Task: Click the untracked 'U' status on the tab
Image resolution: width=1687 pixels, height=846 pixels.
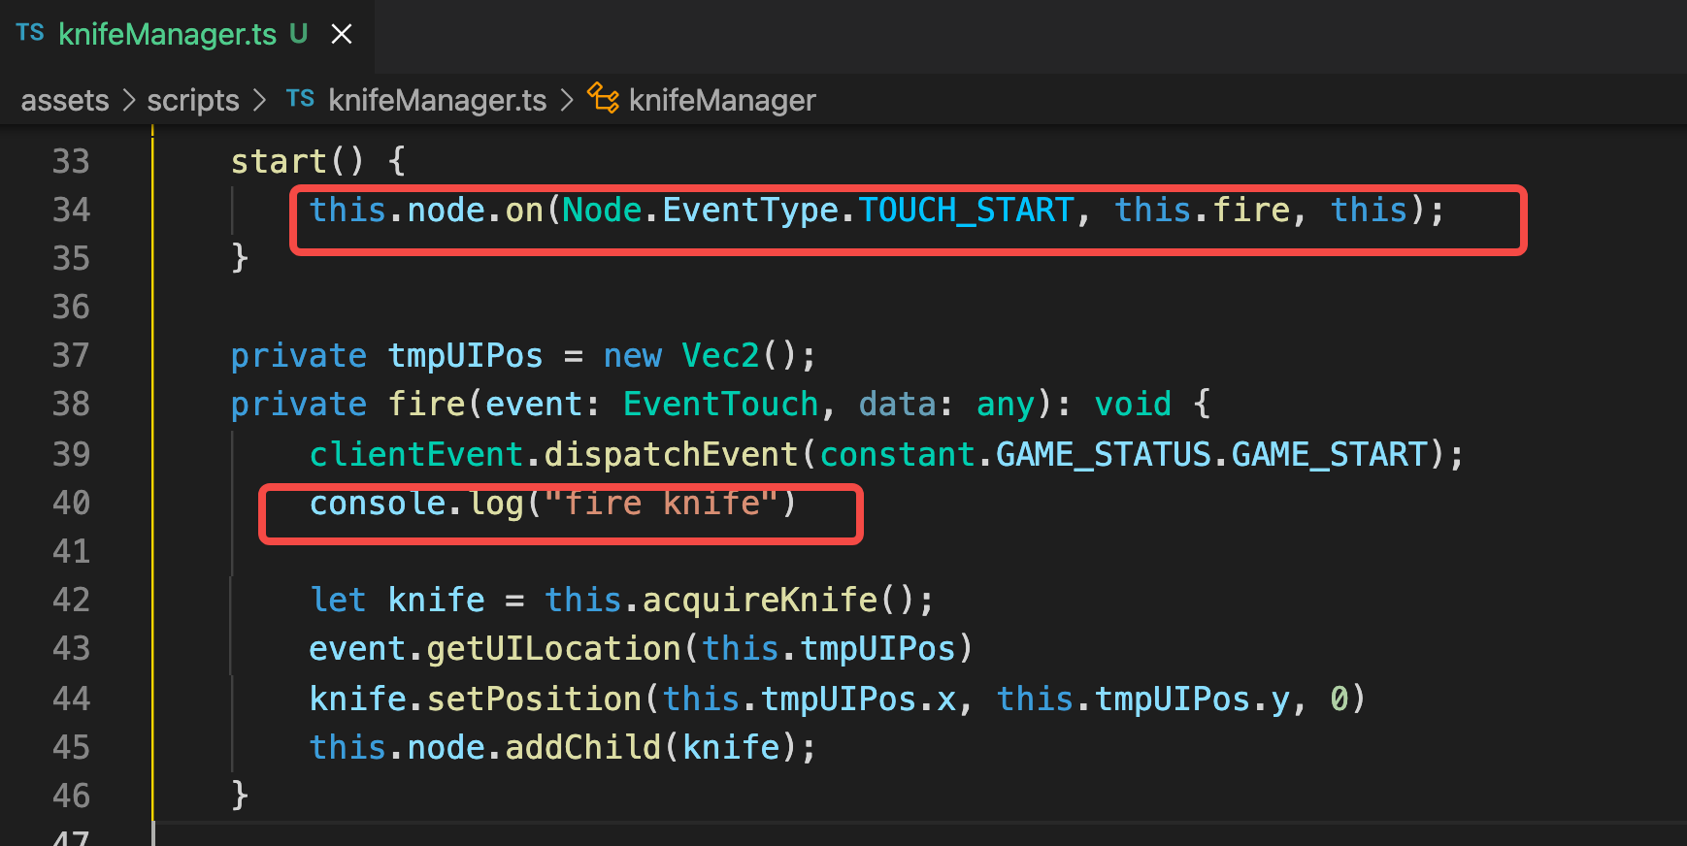Action: [299, 34]
